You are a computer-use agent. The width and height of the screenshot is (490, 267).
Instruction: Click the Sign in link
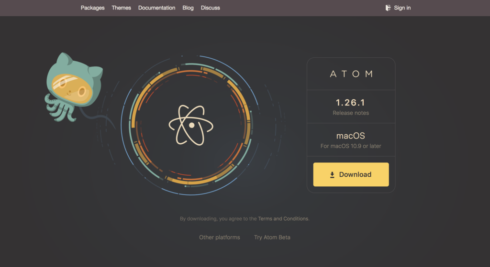pos(402,8)
